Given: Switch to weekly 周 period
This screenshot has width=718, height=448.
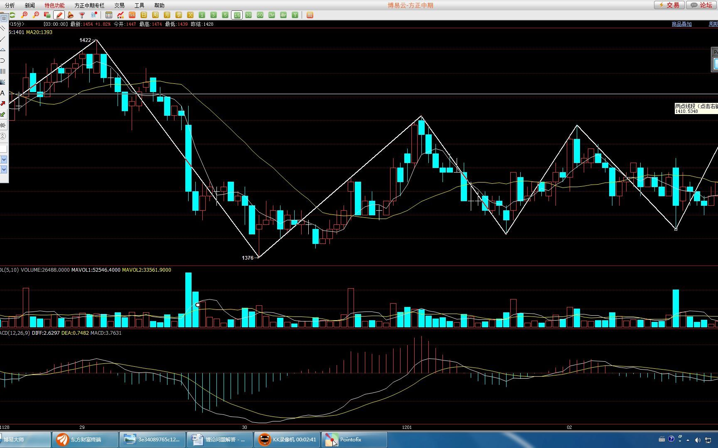Looking at the screenshot, I should pos(155,15).
